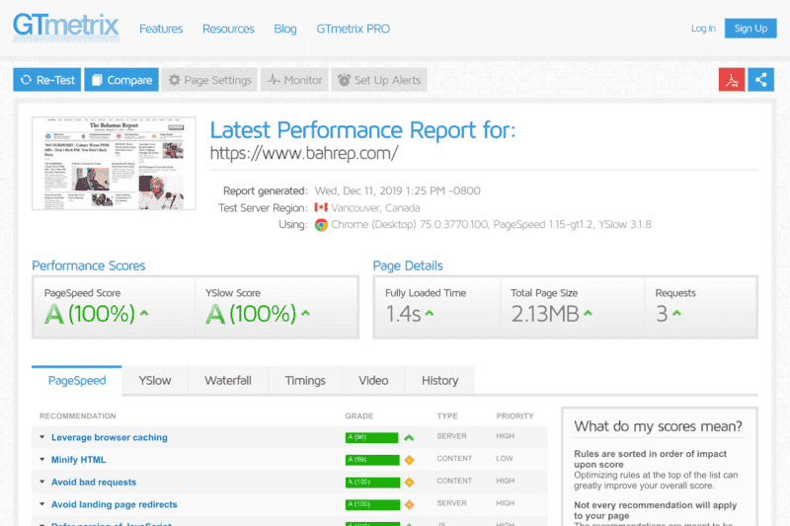The image size is (790, 526).
Task: Click orange diamond in Avoid landing page redirects row
Action: [409, 504]
